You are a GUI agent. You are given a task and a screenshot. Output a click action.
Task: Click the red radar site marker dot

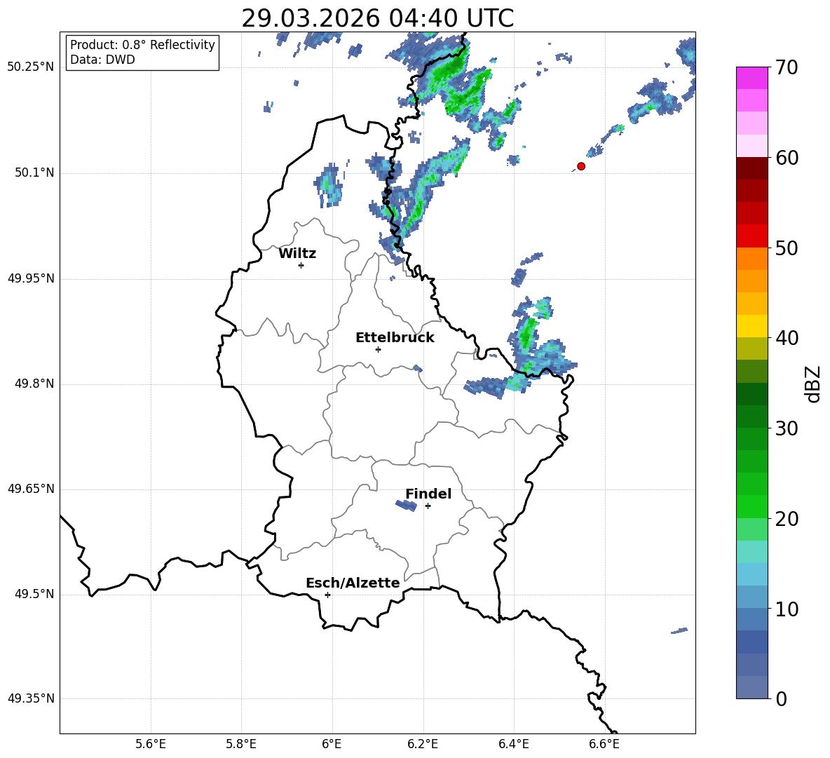[x=581, y=166]
